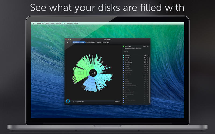
Task: Select the tbrizitsky 31,3 GB header row
Action: tap(136, 46)
